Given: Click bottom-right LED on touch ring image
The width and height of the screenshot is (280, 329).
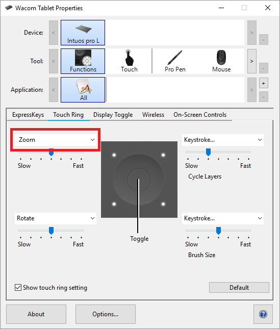Looking at the screenshot, I should tap(163, 204).
